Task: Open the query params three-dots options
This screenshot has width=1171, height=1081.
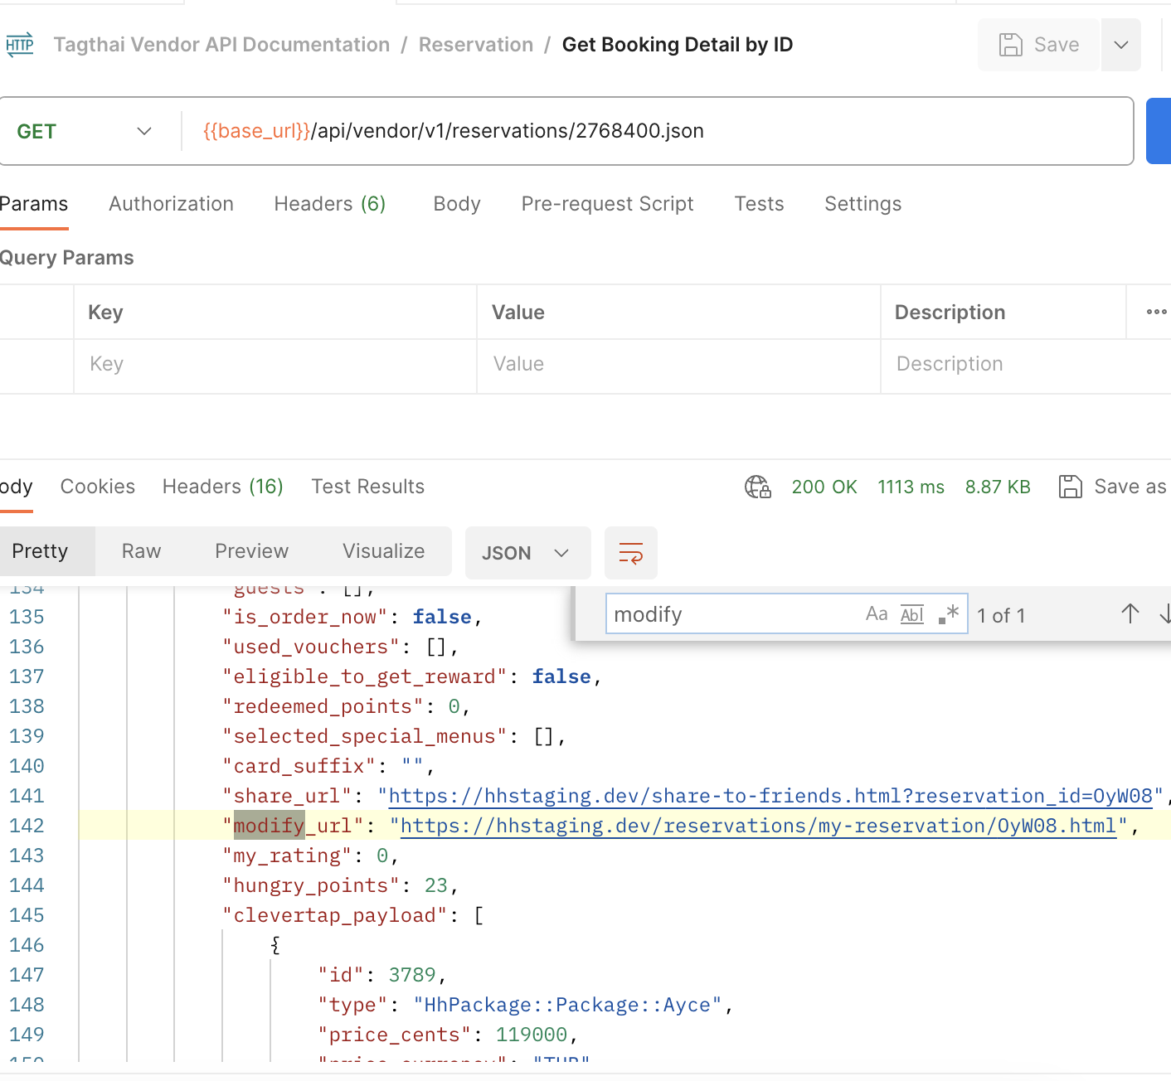Action: pyautogui.click(x=1156, y=313)
